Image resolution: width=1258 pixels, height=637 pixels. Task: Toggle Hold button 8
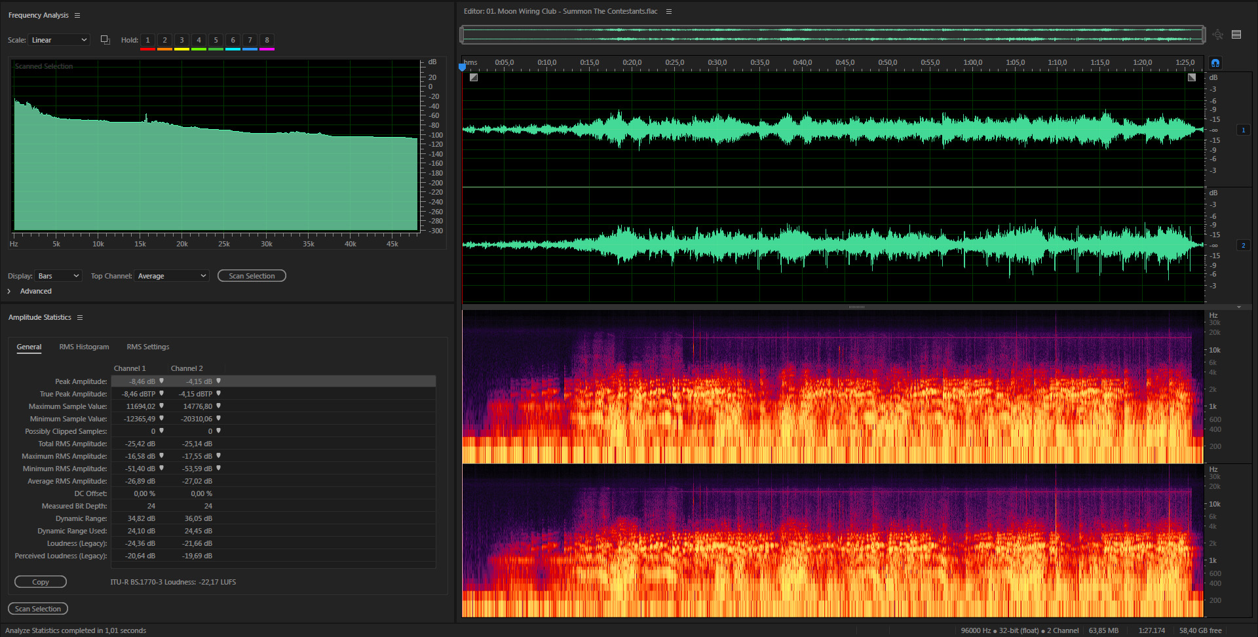click(x=267, y=41)
